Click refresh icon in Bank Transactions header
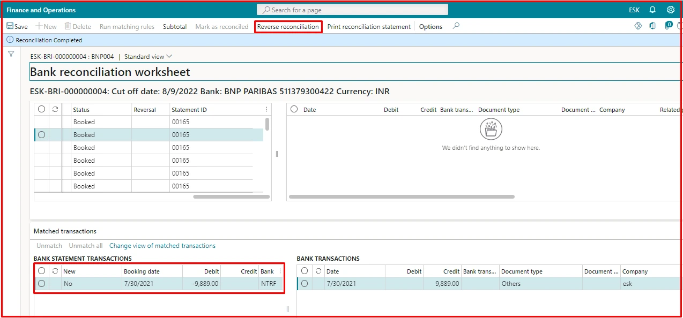Image resolution: width=683 pixels, height=318 pixels. tap(318, 271)
